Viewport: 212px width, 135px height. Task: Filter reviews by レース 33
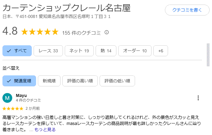point(48,51)
